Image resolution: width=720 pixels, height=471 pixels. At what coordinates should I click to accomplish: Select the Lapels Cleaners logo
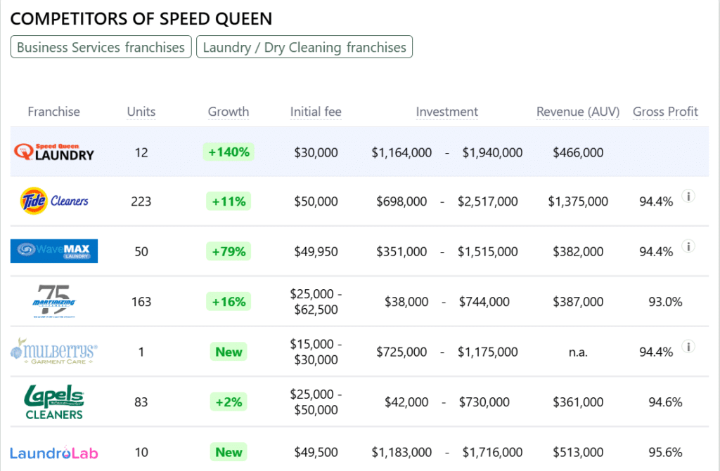[54, 402]
